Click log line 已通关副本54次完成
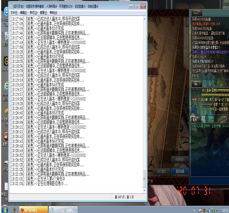Image resolution: width=229 pixels, height=213 pixels. click(37, 85)
